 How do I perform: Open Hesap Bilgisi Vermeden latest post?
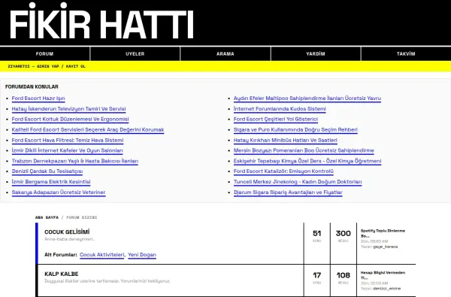tap(383, 275)
